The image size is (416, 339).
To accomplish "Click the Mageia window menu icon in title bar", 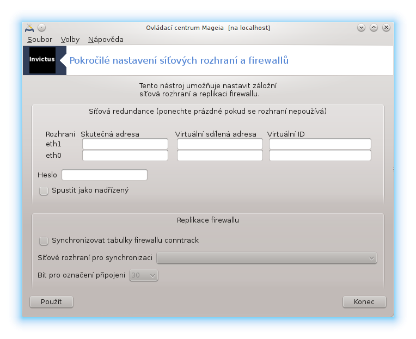I will click(x=29, y=28).
